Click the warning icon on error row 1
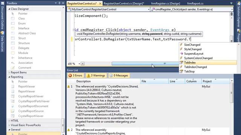The height and width of the screenshot is (135, 241). point(69,87)
